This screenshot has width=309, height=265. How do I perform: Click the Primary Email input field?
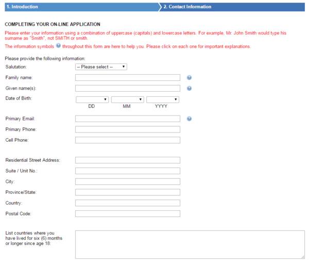128,119
